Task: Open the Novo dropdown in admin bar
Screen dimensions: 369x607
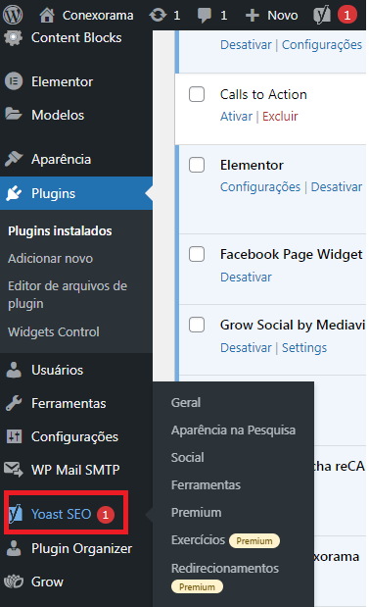Action: click(x=272, y=15)
